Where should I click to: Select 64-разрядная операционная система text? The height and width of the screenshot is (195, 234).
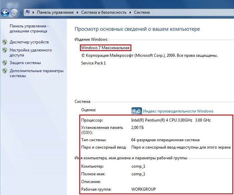165,140
